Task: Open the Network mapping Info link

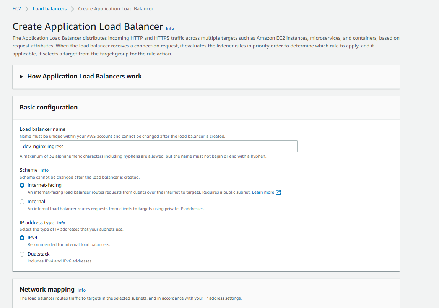Action: point(81,290)
